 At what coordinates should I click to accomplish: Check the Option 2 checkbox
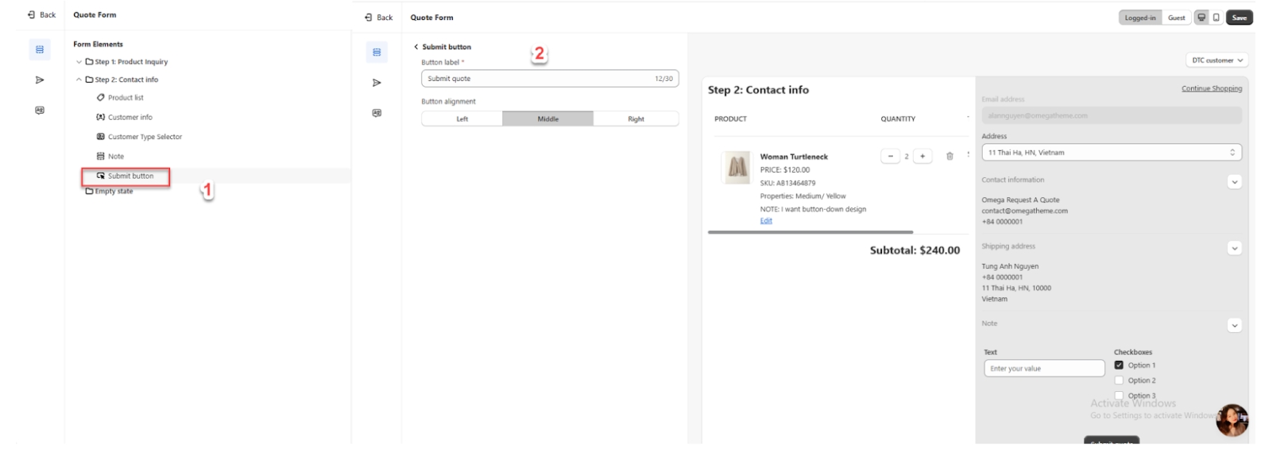1119,381
